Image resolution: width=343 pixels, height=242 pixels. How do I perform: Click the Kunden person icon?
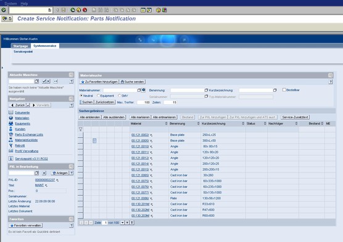pos(10,129)
